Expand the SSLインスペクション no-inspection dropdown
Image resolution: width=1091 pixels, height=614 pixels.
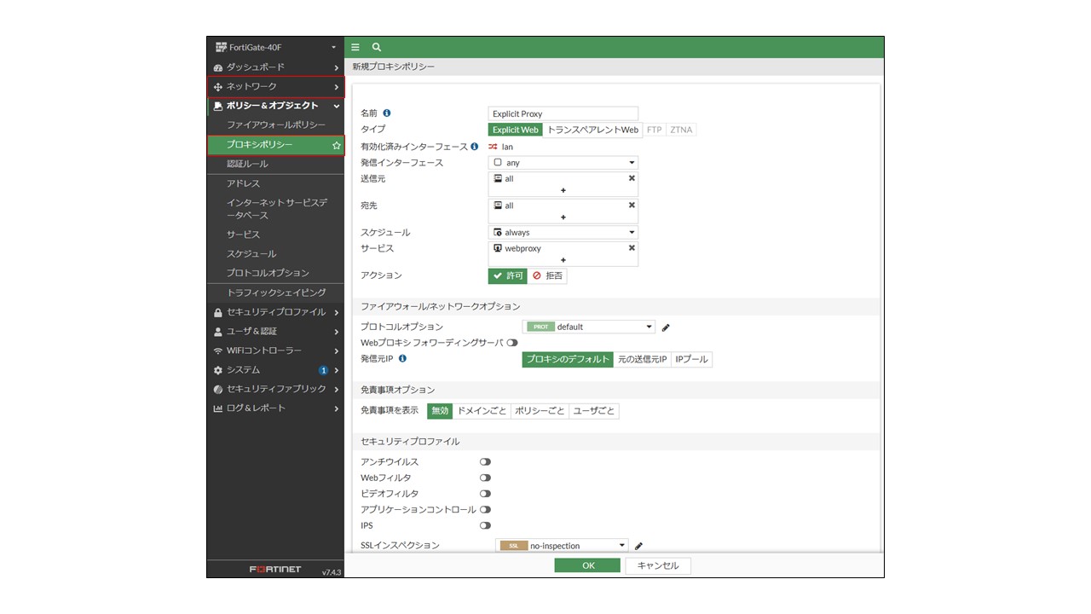click(x=562, y=546)
